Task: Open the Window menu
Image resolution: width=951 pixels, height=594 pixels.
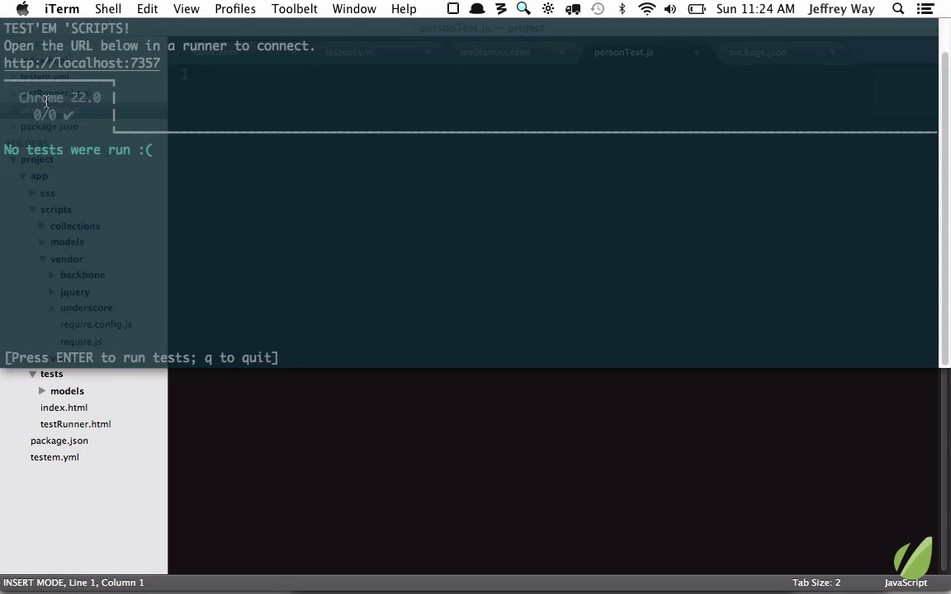Action: click(x=354, y=8)
